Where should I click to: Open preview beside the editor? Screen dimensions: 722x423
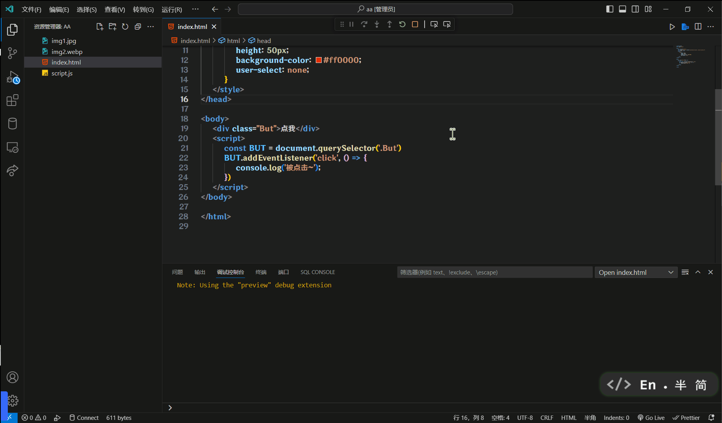tap(685, 27)
